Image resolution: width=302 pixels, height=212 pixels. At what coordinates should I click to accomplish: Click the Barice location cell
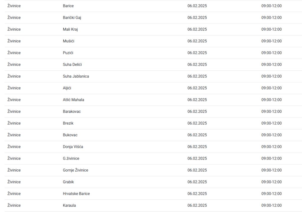pos(68,6)
